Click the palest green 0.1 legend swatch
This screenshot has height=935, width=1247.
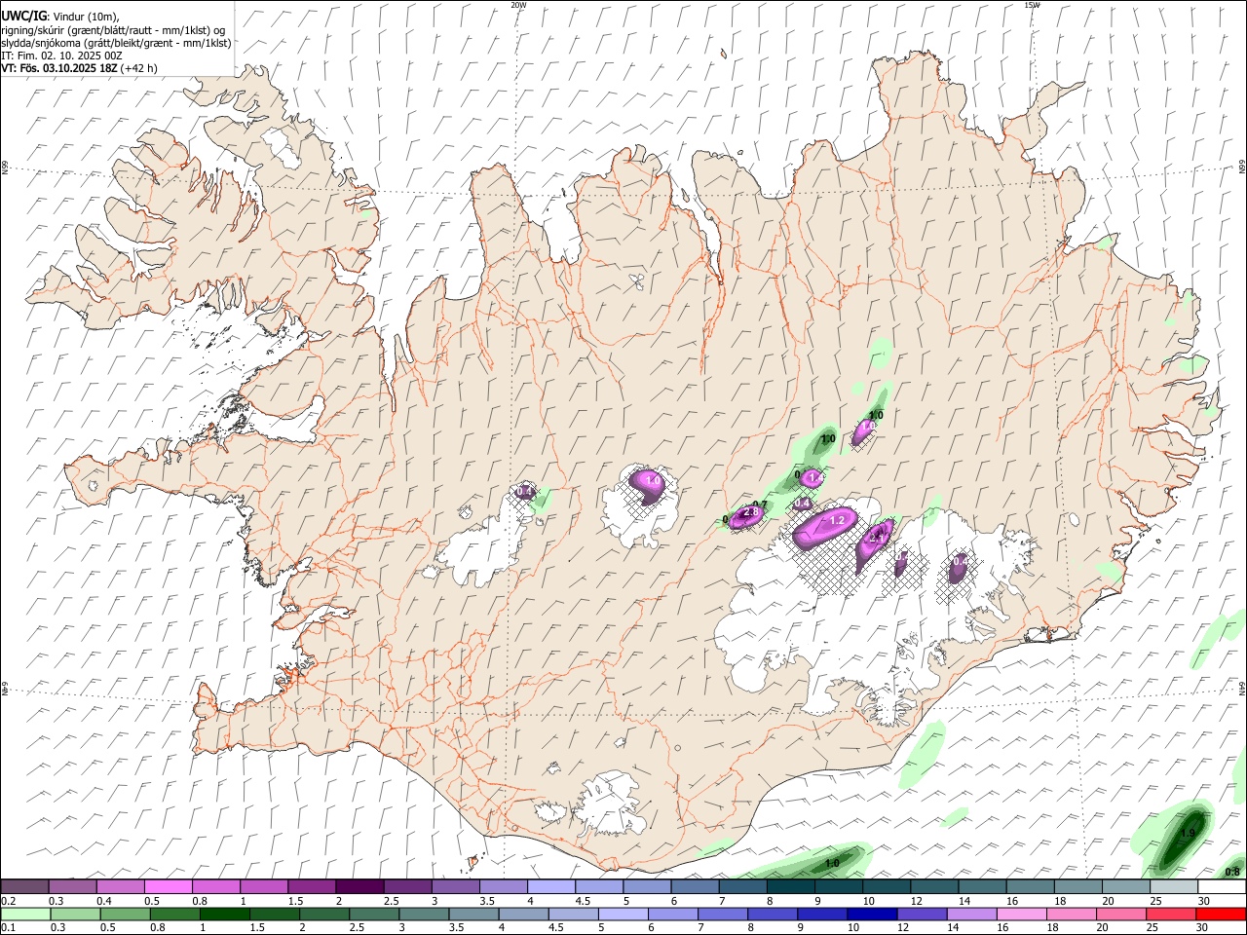25,914
